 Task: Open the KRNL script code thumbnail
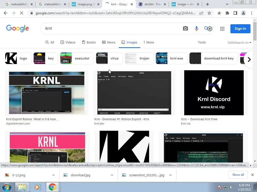203,148
